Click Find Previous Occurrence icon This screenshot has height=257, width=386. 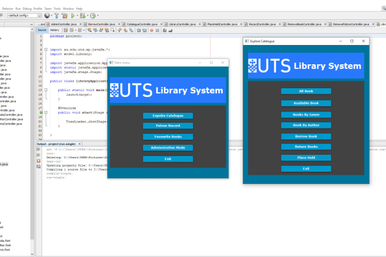(95, 30)
